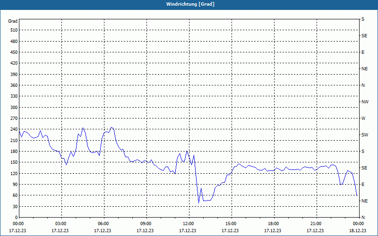The image size is (378, 236).
Task: Click the chart title 'Windrichtung [Grad]'
Action: pyautogui.click(x=190, y=4)
